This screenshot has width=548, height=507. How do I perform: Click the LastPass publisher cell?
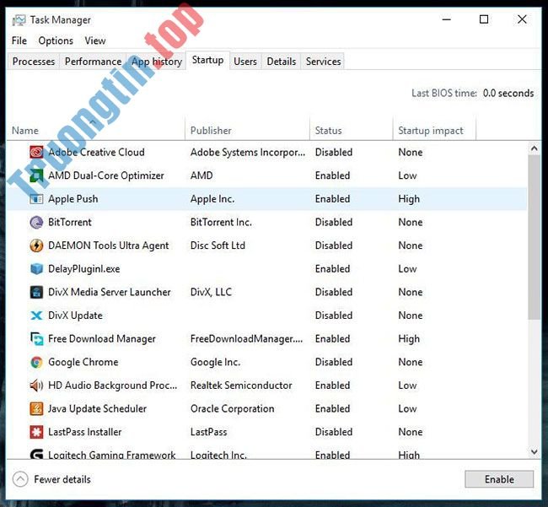(208, 432)
